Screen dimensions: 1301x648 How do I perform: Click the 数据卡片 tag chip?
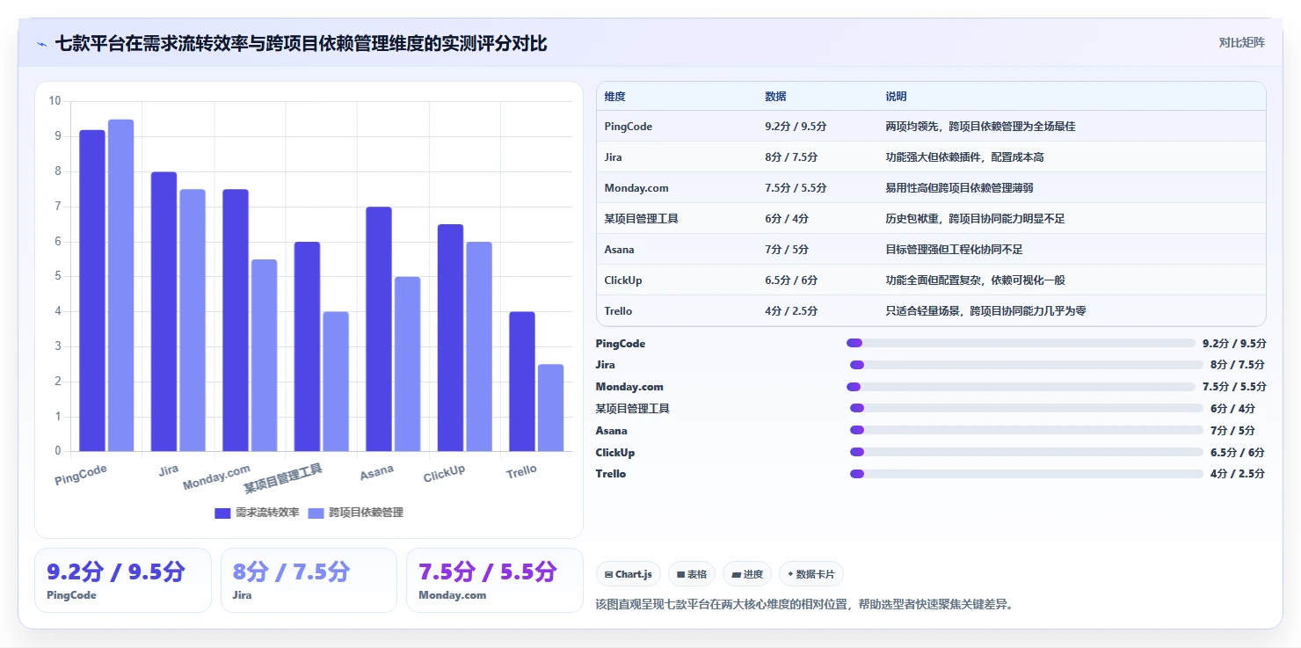(811, 574)
